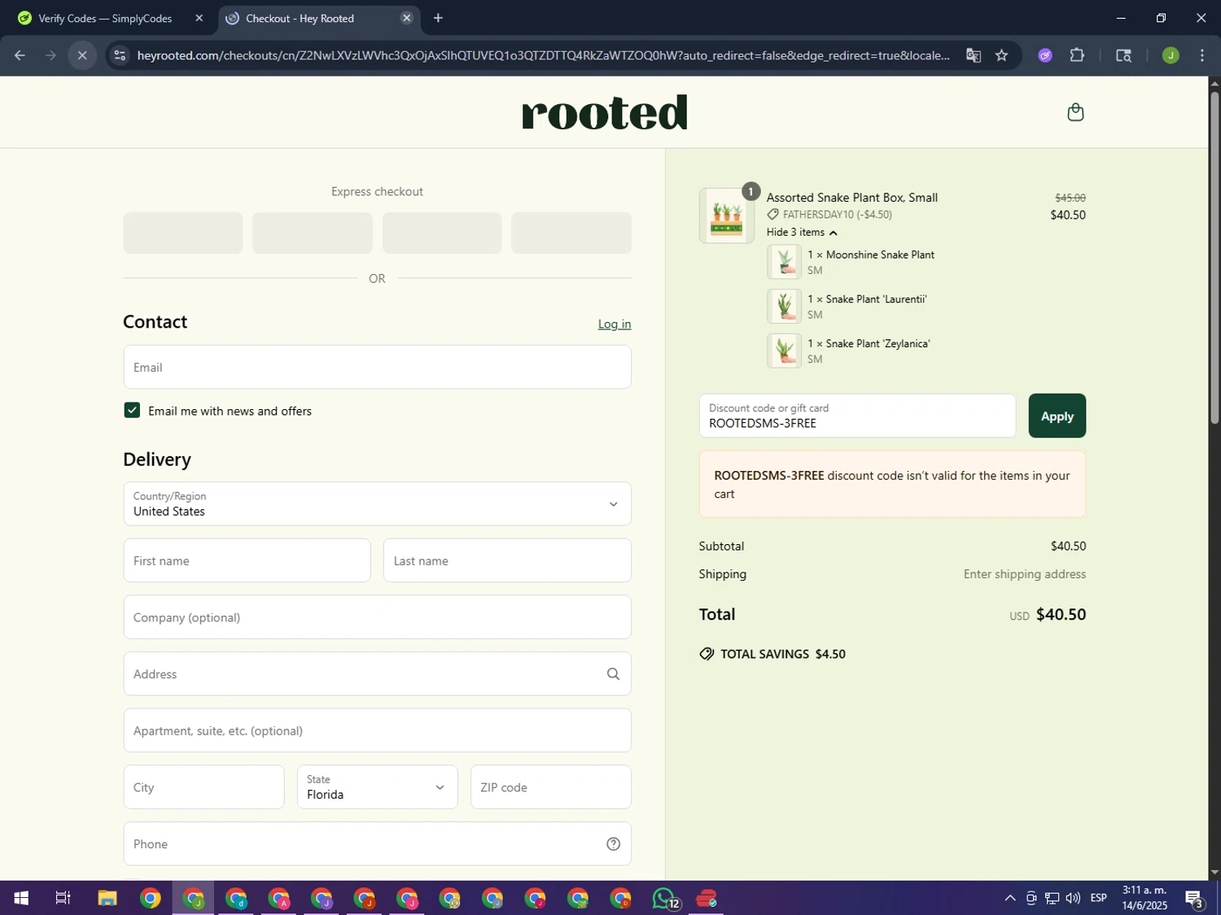
Task: Open the taskbar clock showing 3:11 a. m.
Action: 1144,898
